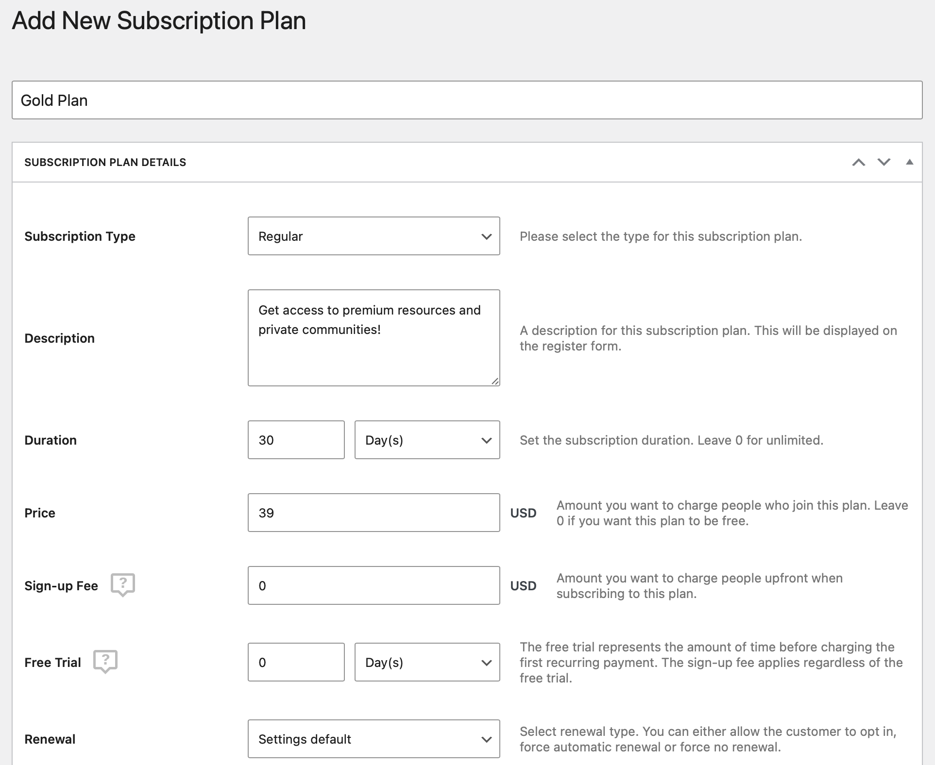Image resolution: width=935 pixels, height=765 pixels.
Task: Focus the Duration number field showing 30
Action: tap(296, 440)
